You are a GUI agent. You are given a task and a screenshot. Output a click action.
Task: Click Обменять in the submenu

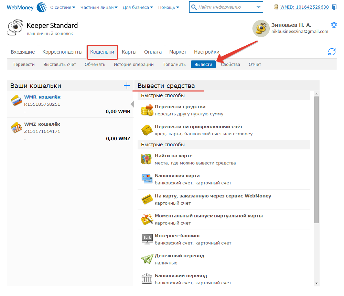[x=95, y=64]
